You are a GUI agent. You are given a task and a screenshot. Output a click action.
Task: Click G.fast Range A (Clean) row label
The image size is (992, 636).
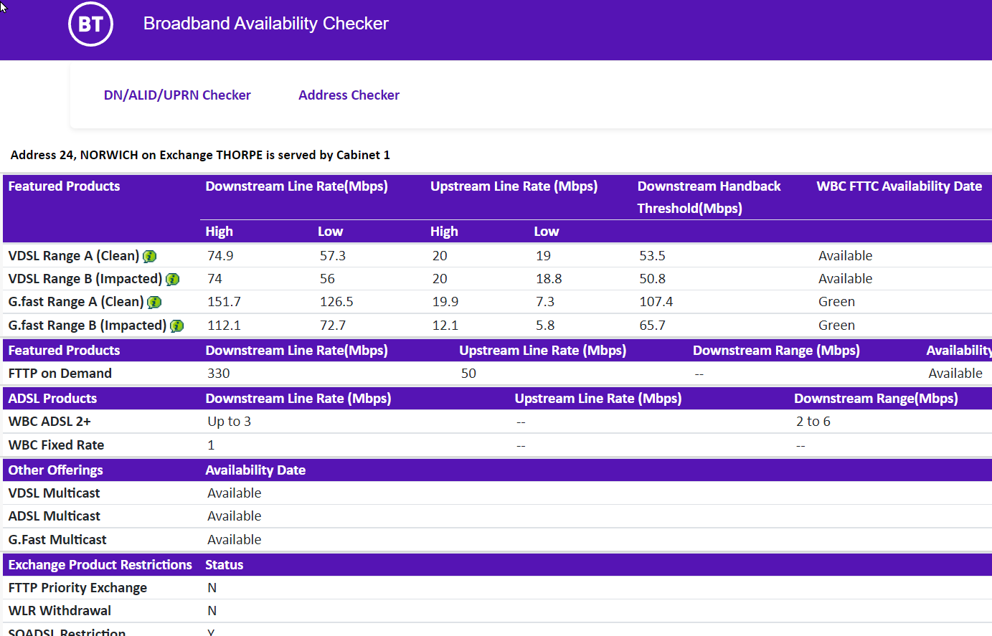tap(76, 302)
